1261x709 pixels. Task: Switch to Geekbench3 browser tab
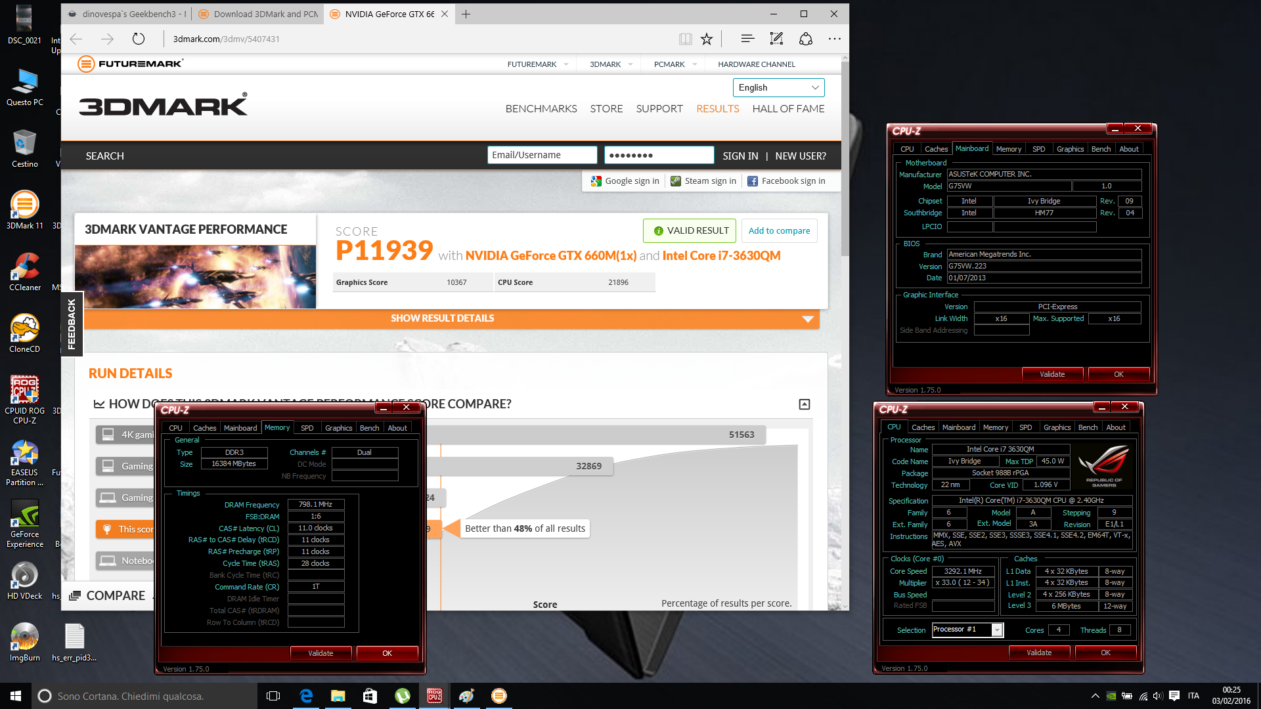tap(127, 14)
